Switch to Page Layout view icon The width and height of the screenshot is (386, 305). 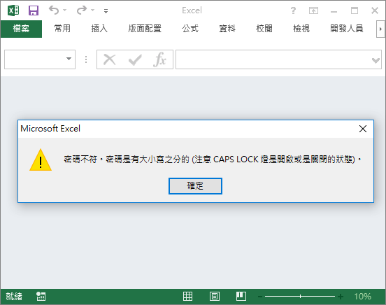coord(215,296)
